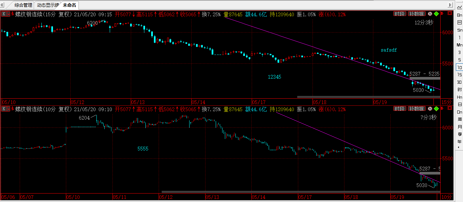Click the 6204 high price label
Screen dimensions: 463x202
pos(84,118)
